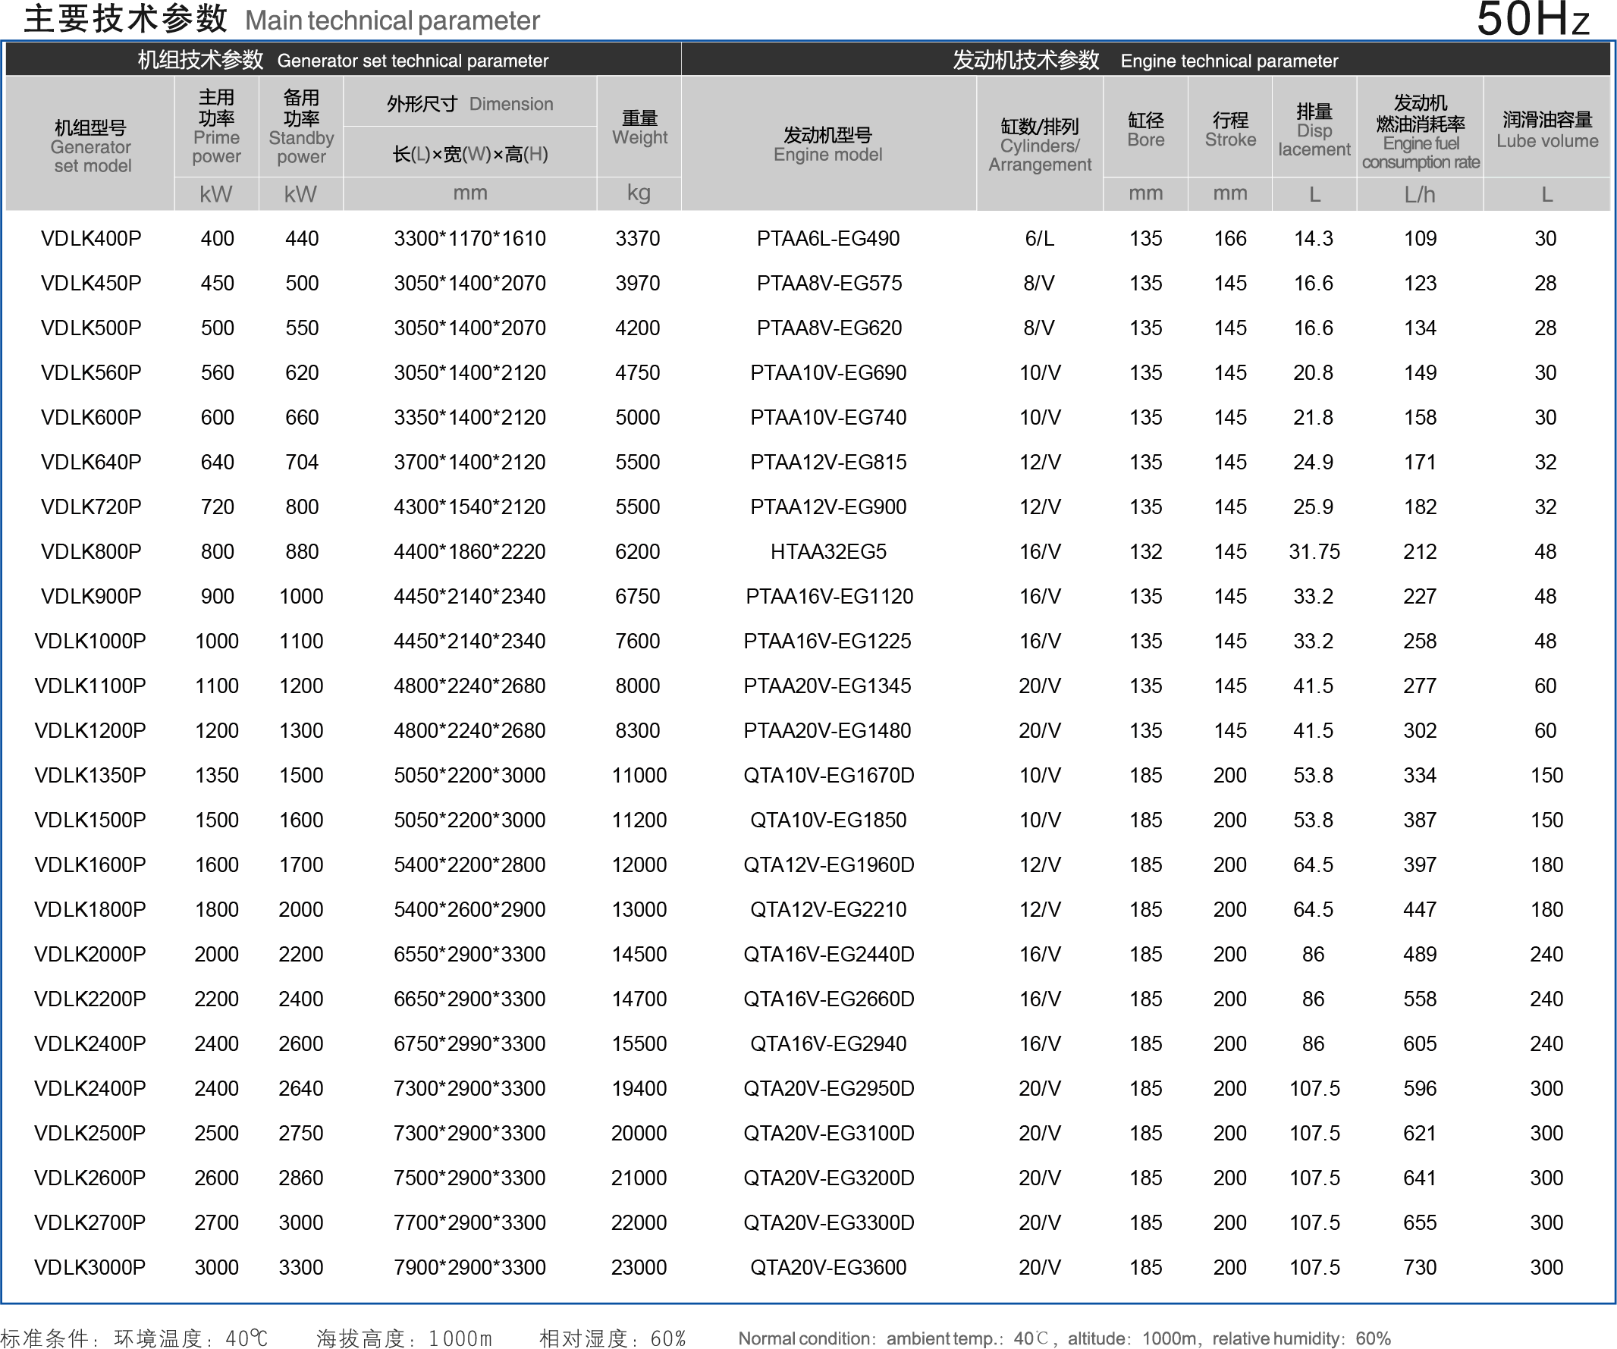Click the Prime power column header
Image resolution: width=1617 pixels, height=1349 pixels.
tap(216, 127)
